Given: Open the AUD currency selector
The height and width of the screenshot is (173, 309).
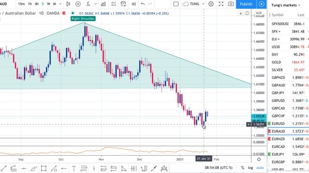Looking at the screenshot, I should (259, 13).
